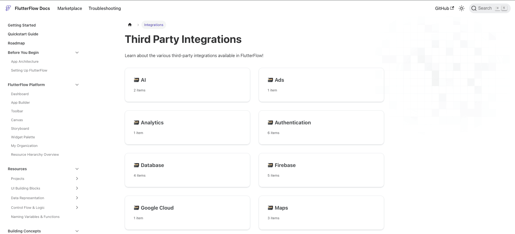Open the Troubleshooting nav item
515x234 pixels.
click(x=105, y=8)
